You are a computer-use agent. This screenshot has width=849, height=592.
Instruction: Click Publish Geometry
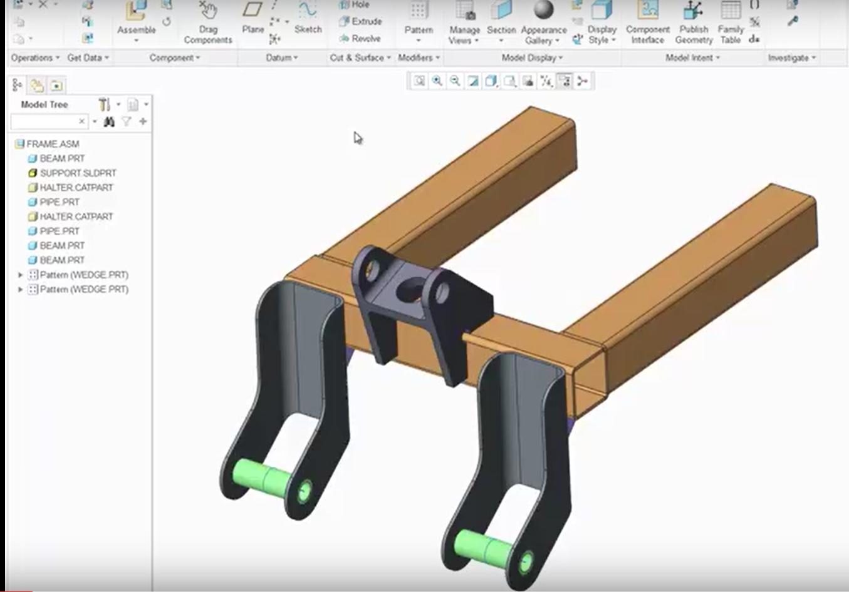click(694, 23)
